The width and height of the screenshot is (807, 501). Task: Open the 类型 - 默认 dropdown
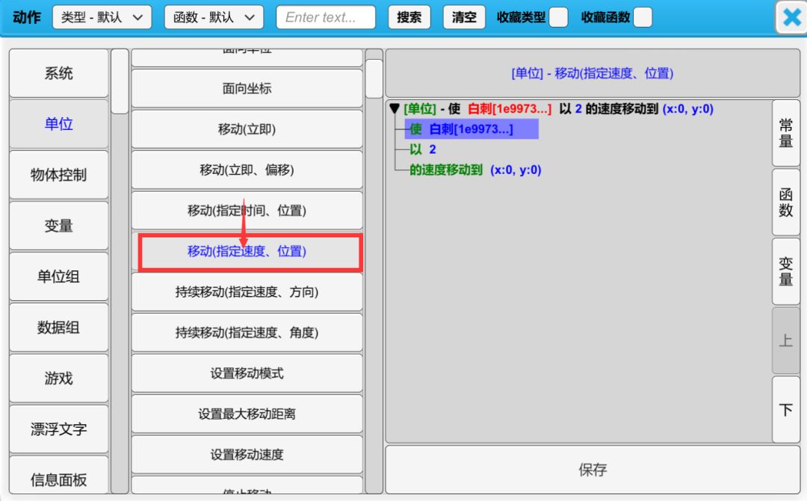(x=102, y=17)
